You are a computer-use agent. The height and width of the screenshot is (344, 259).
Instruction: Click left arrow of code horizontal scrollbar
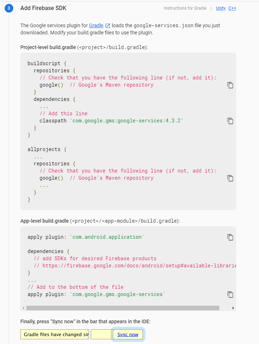coord(23,308)
